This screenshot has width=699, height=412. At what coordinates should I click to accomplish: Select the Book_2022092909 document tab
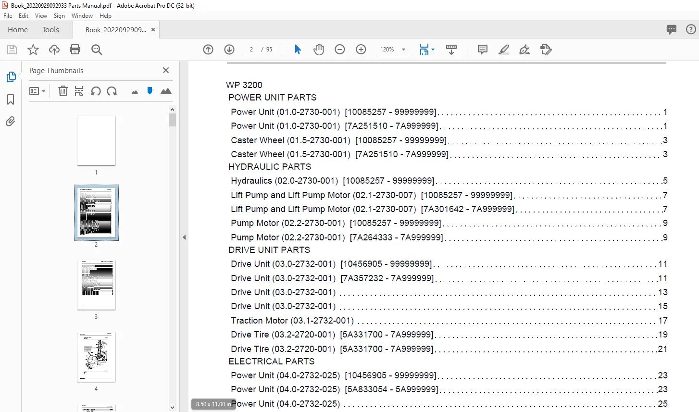point(116,29)
